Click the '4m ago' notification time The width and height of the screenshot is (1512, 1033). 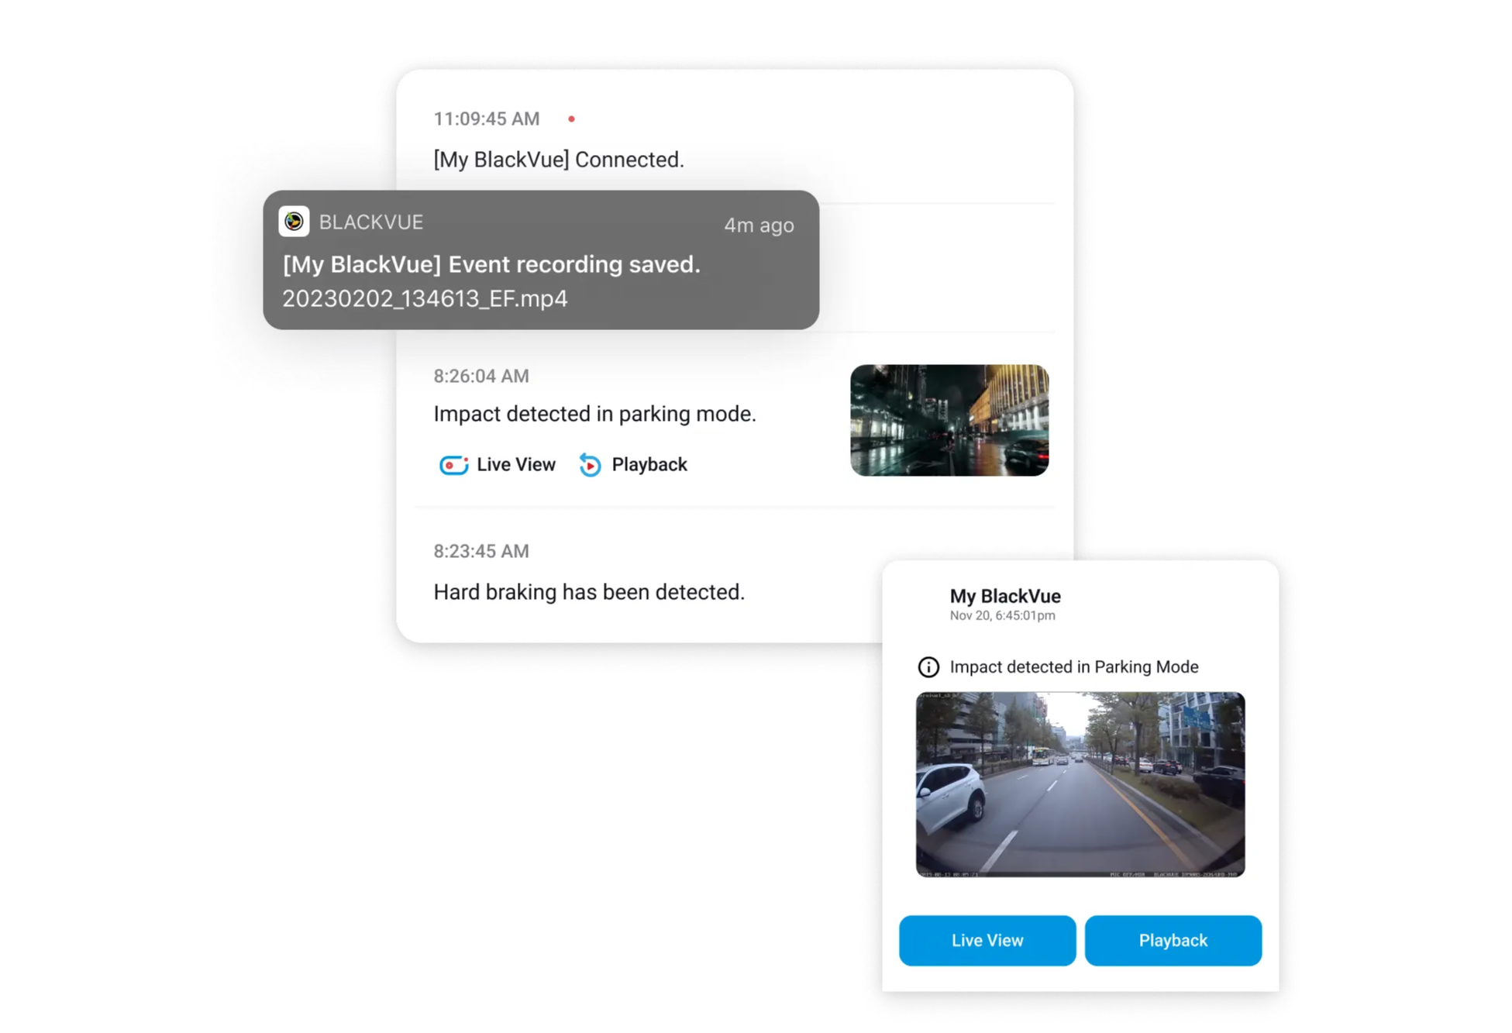[759, 226]
